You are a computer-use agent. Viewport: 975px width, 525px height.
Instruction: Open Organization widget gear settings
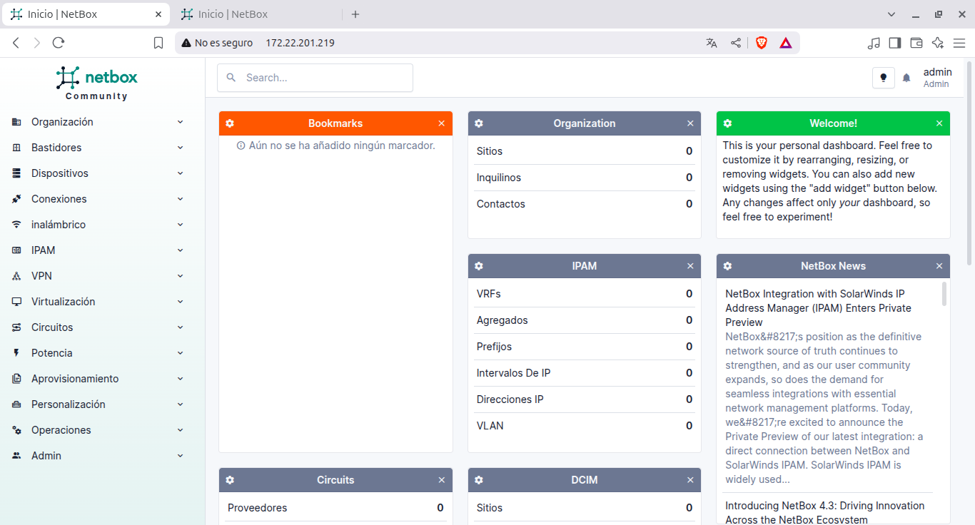point(479,123)
